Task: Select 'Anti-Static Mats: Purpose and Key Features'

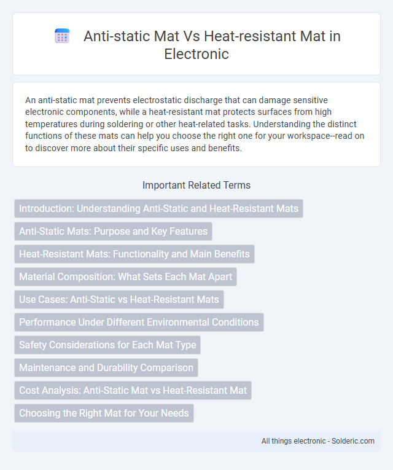Action: pos(113,232)
